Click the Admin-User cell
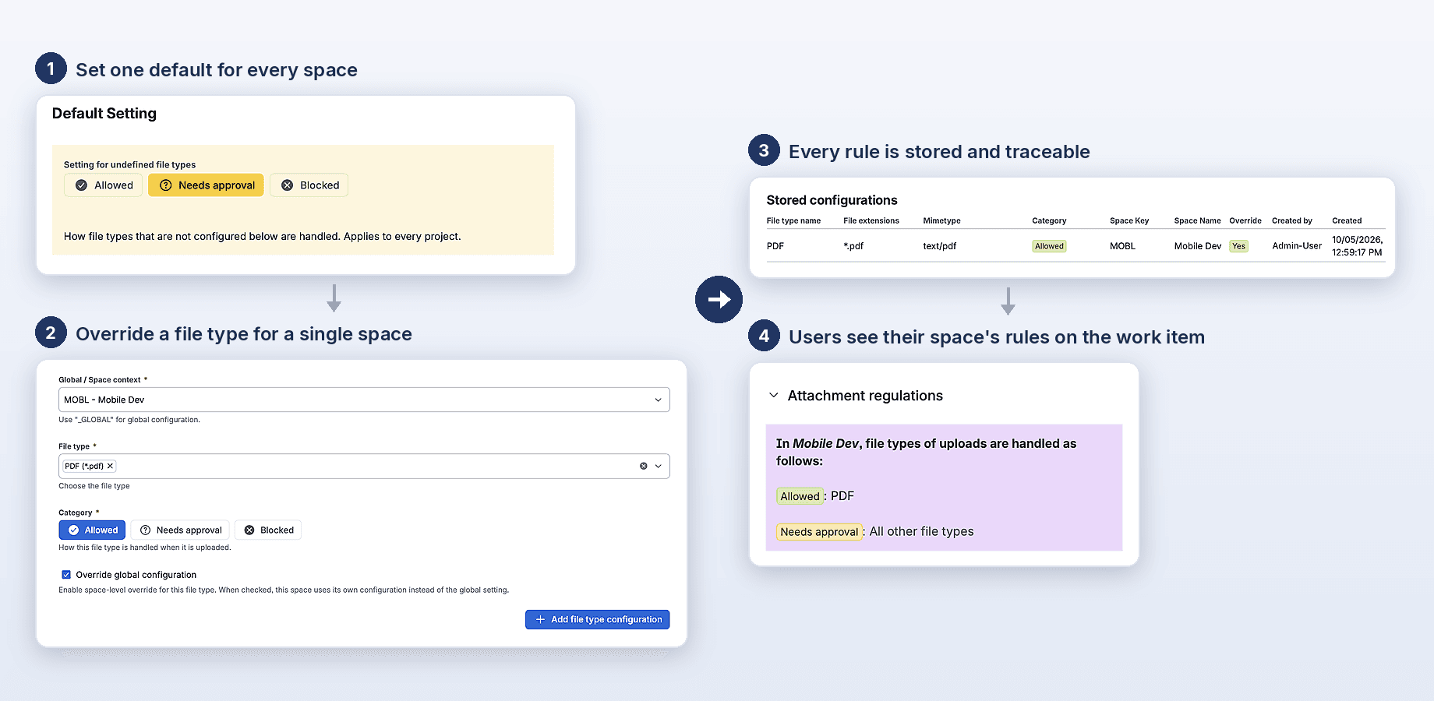 click(x=1297, y=246)
